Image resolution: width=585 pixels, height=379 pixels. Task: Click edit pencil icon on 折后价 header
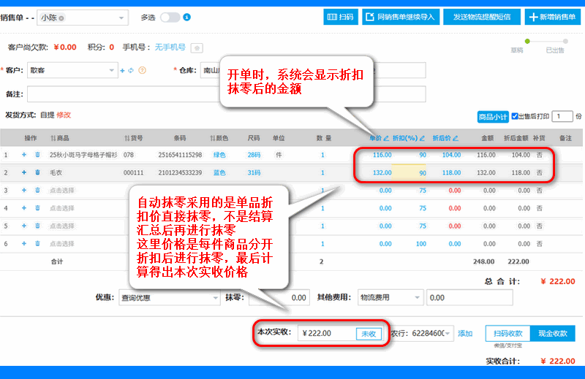[x=456, y=138]
